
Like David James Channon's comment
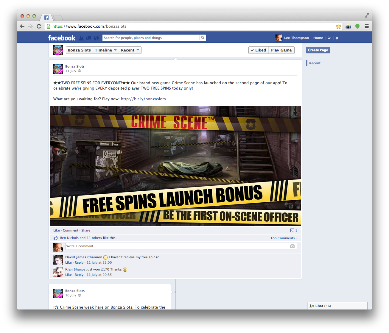[69, 262]
